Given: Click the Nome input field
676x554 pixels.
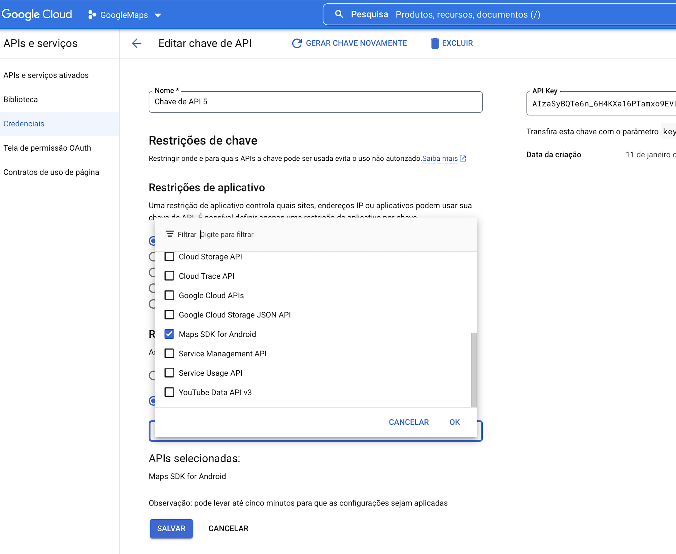Looking at the screenshot, I should (315, 102).
